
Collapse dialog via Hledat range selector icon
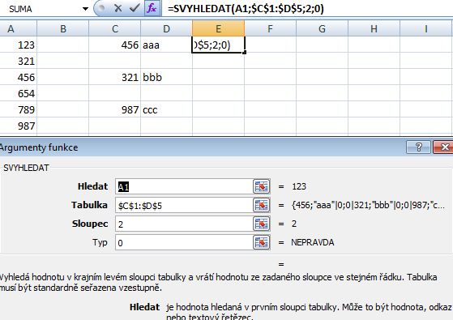pyautogui.click(x=262, y=186)
